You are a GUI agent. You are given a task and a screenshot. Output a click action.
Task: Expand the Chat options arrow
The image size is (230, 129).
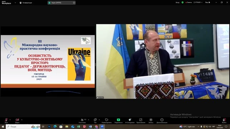pos(99,120)
